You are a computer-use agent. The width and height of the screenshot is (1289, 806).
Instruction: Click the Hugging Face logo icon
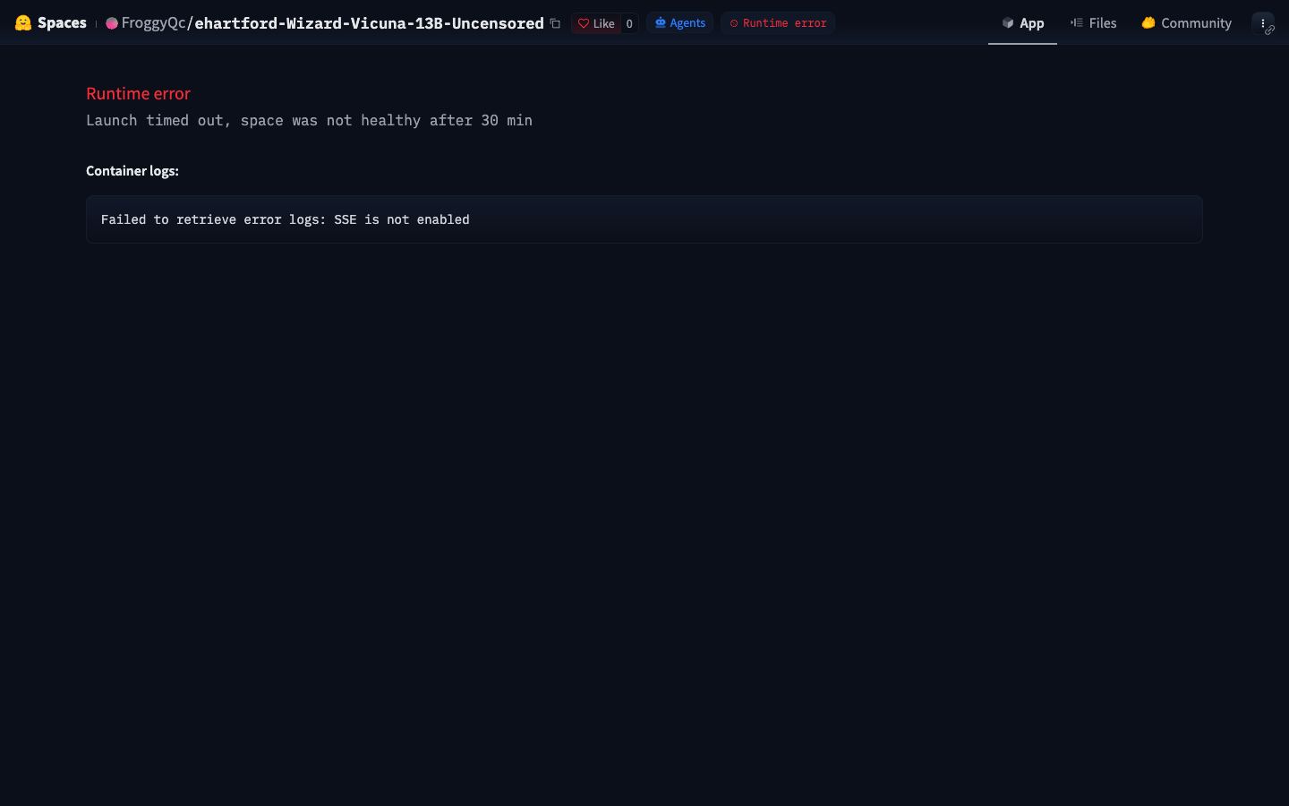pos(23,23)
